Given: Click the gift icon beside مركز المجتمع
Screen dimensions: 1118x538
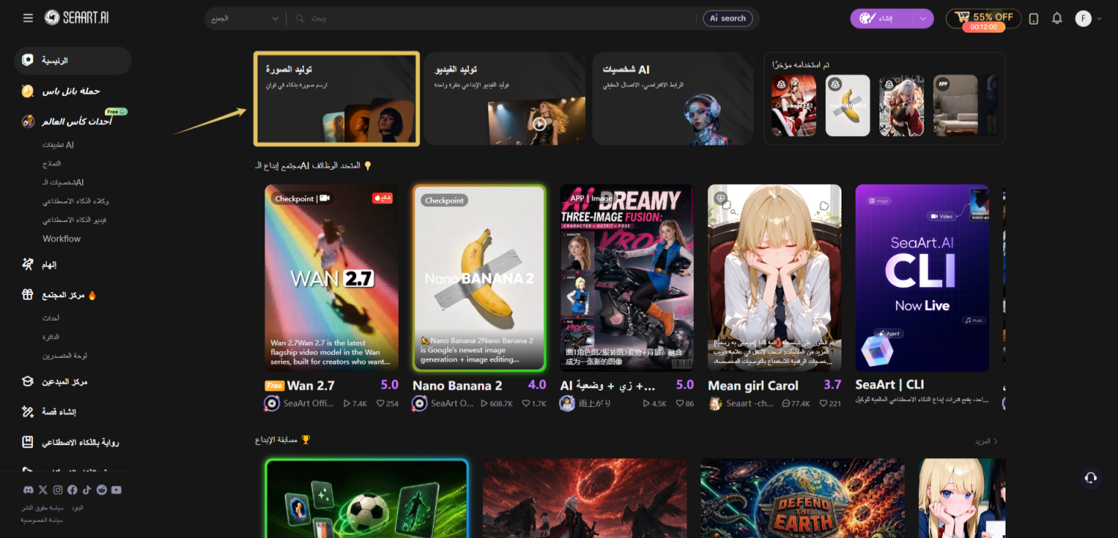Looking at the screenshot, I should (28, 295).
